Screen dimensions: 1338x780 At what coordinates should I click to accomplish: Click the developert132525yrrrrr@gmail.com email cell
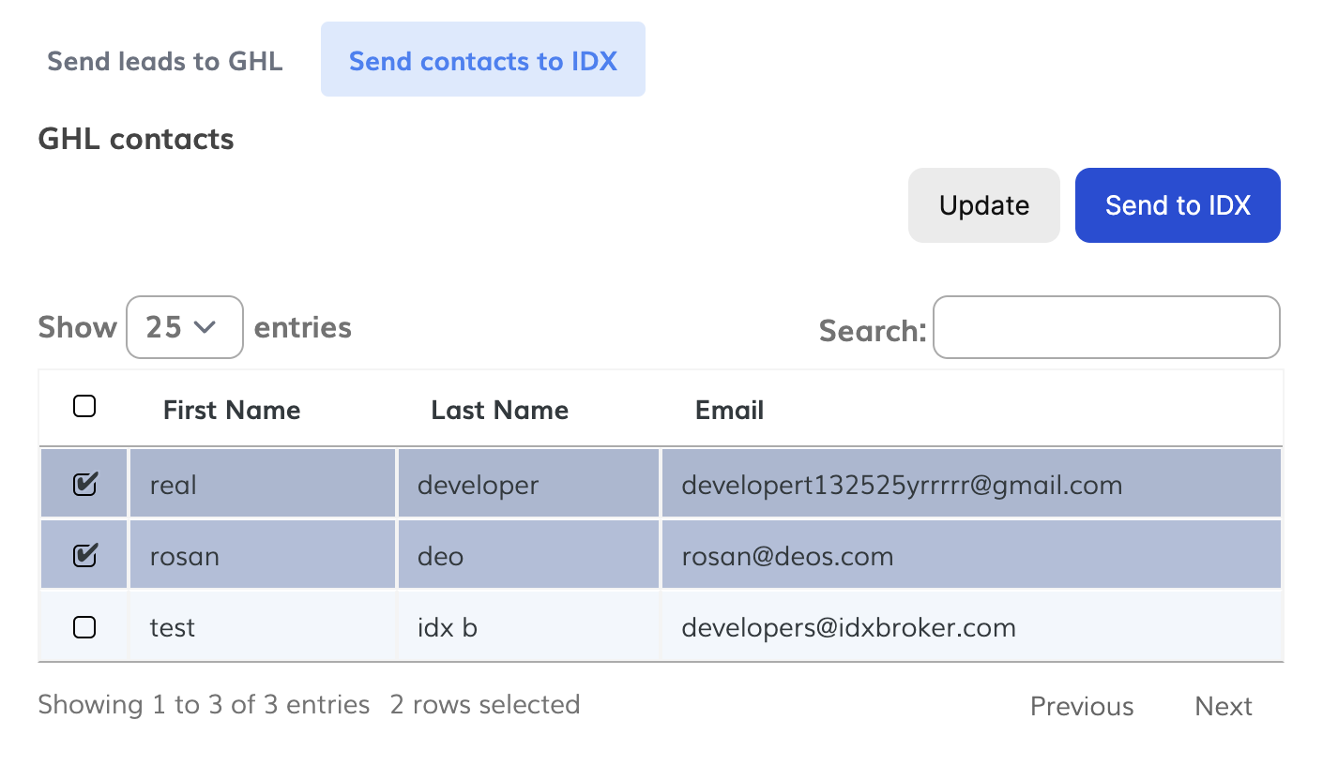(x=901, y=485)
